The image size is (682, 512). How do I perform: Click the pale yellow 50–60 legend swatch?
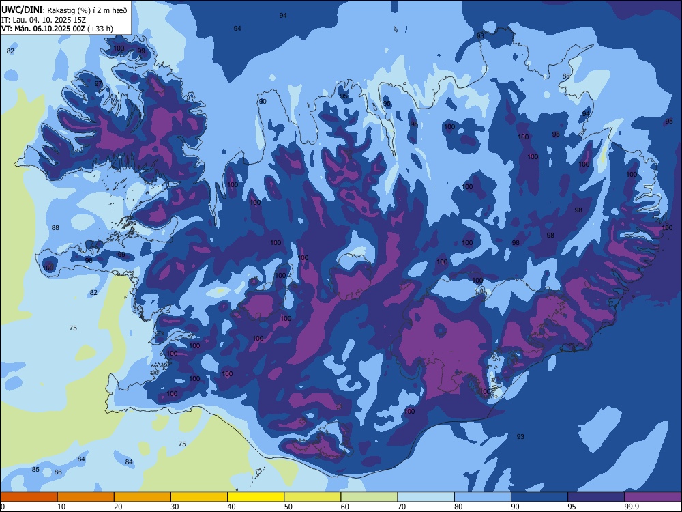coord(312,497)
